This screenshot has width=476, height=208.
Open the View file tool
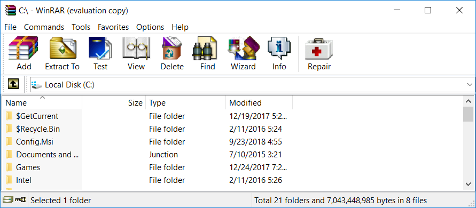click(136, 54)
